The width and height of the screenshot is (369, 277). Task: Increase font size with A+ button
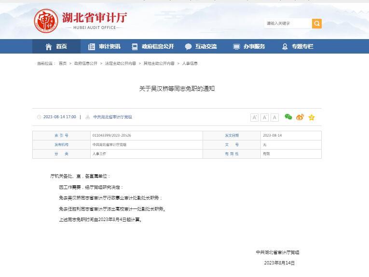coord(254,117)
